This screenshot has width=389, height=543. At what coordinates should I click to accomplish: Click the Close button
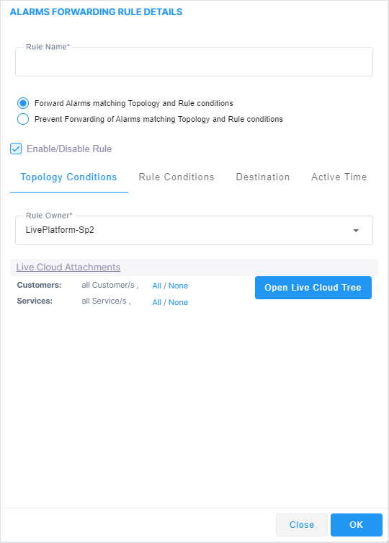click(x=302, y=525)
